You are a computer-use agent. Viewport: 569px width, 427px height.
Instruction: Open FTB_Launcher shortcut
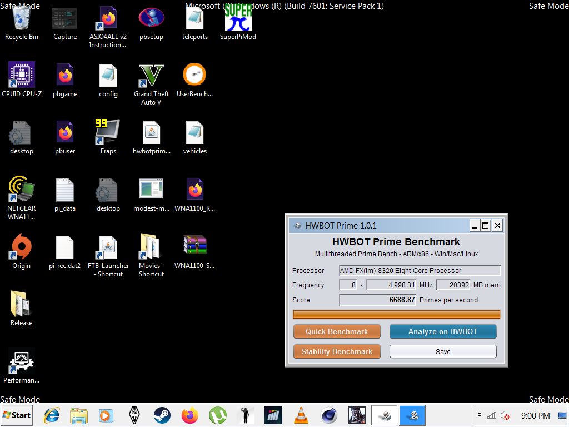[x=108, y=256]
